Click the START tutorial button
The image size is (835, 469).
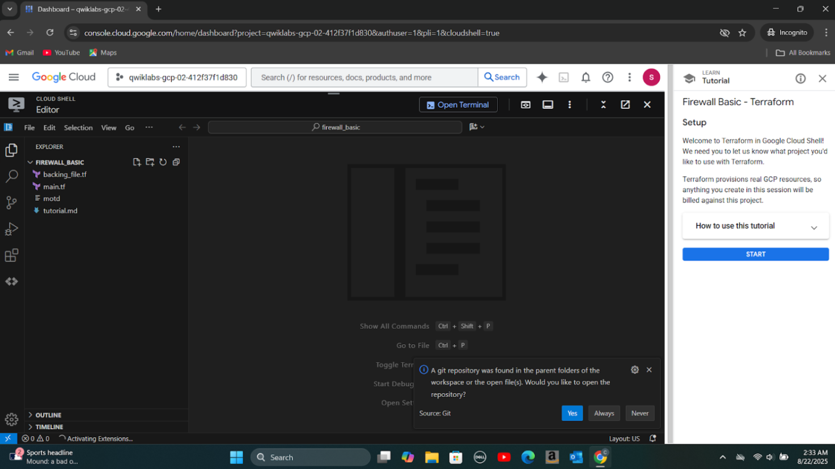coord(755,255)
